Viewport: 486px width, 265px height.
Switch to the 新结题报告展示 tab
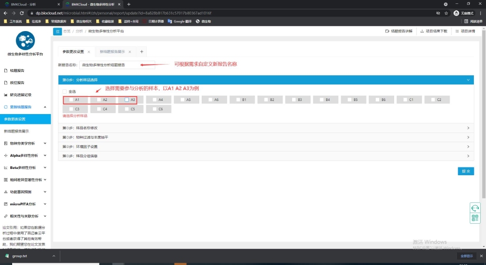coord(112,51)
